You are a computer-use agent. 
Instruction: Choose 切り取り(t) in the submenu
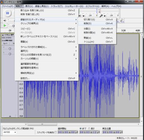click(97, 20)
